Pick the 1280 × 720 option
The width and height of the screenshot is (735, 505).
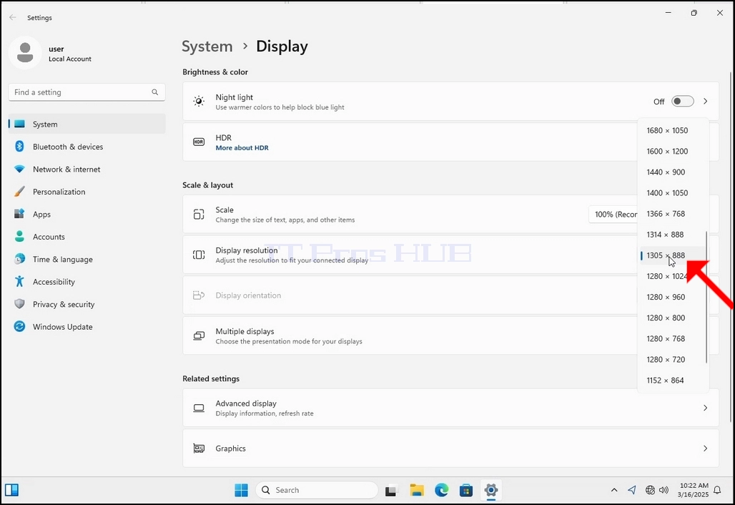coord(673,360)
